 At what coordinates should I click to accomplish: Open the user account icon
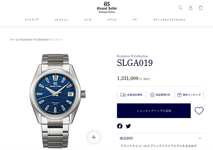click(190, 8)
